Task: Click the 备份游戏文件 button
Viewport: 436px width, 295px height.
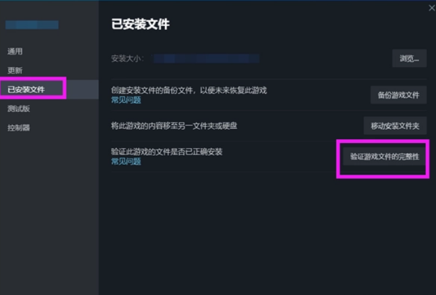Action: click(x=398, y=95)
